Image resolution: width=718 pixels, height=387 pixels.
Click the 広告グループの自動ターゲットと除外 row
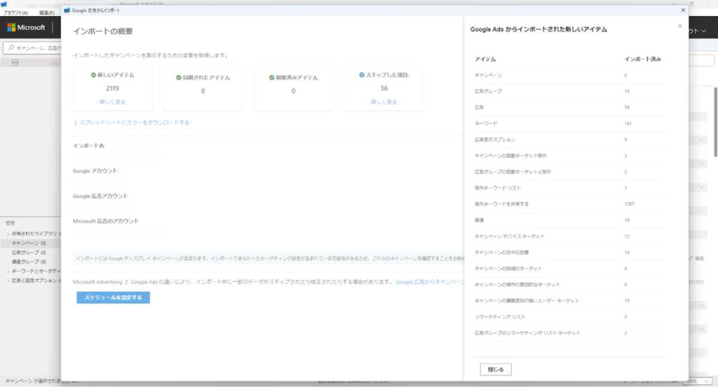(568, 172)
